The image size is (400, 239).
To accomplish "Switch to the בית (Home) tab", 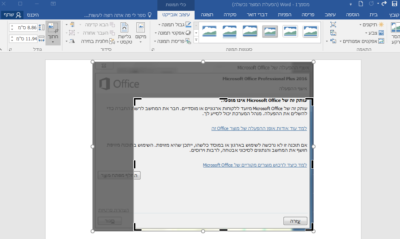I will click(x=374, y=15).
